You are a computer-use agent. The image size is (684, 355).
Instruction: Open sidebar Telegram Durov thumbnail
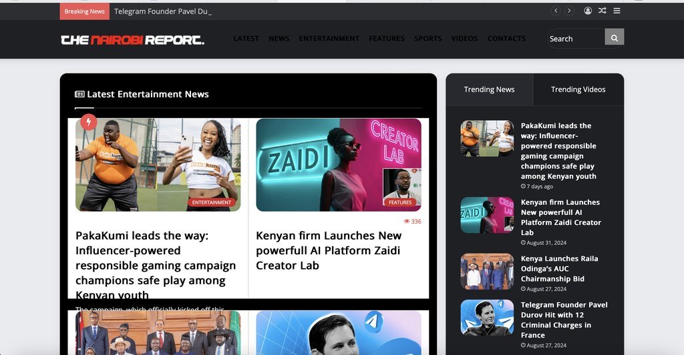pos(487,318)
